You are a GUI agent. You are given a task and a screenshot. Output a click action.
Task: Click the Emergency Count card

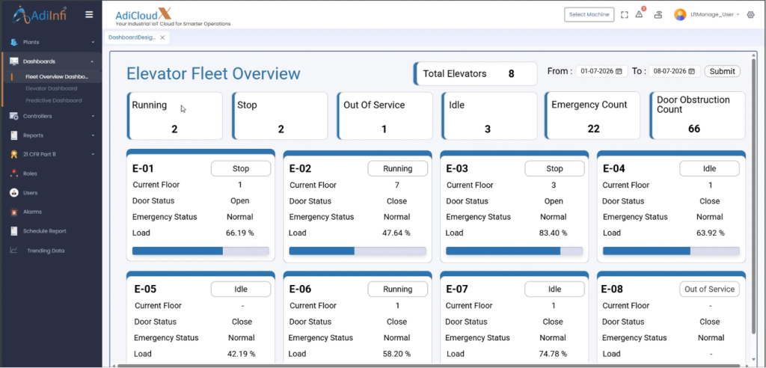(592, 116)
